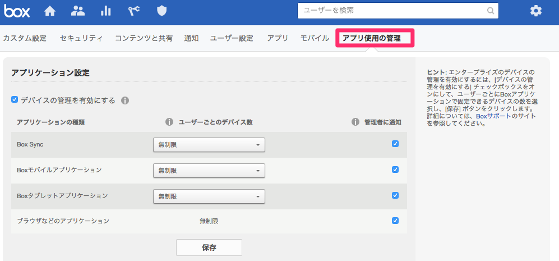559x261 pixels.
Task: Click the 保存 button
Action: tap(209, 247)
